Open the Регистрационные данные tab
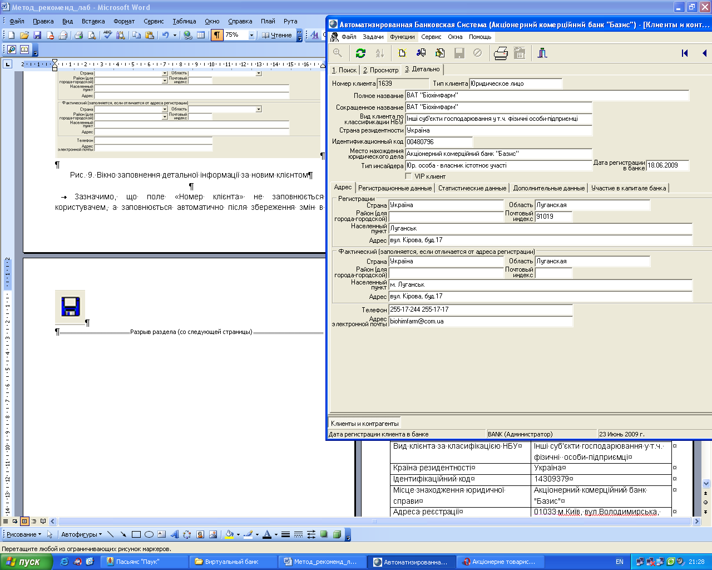This screenshot has width=712, height=570. coord(395,188)
